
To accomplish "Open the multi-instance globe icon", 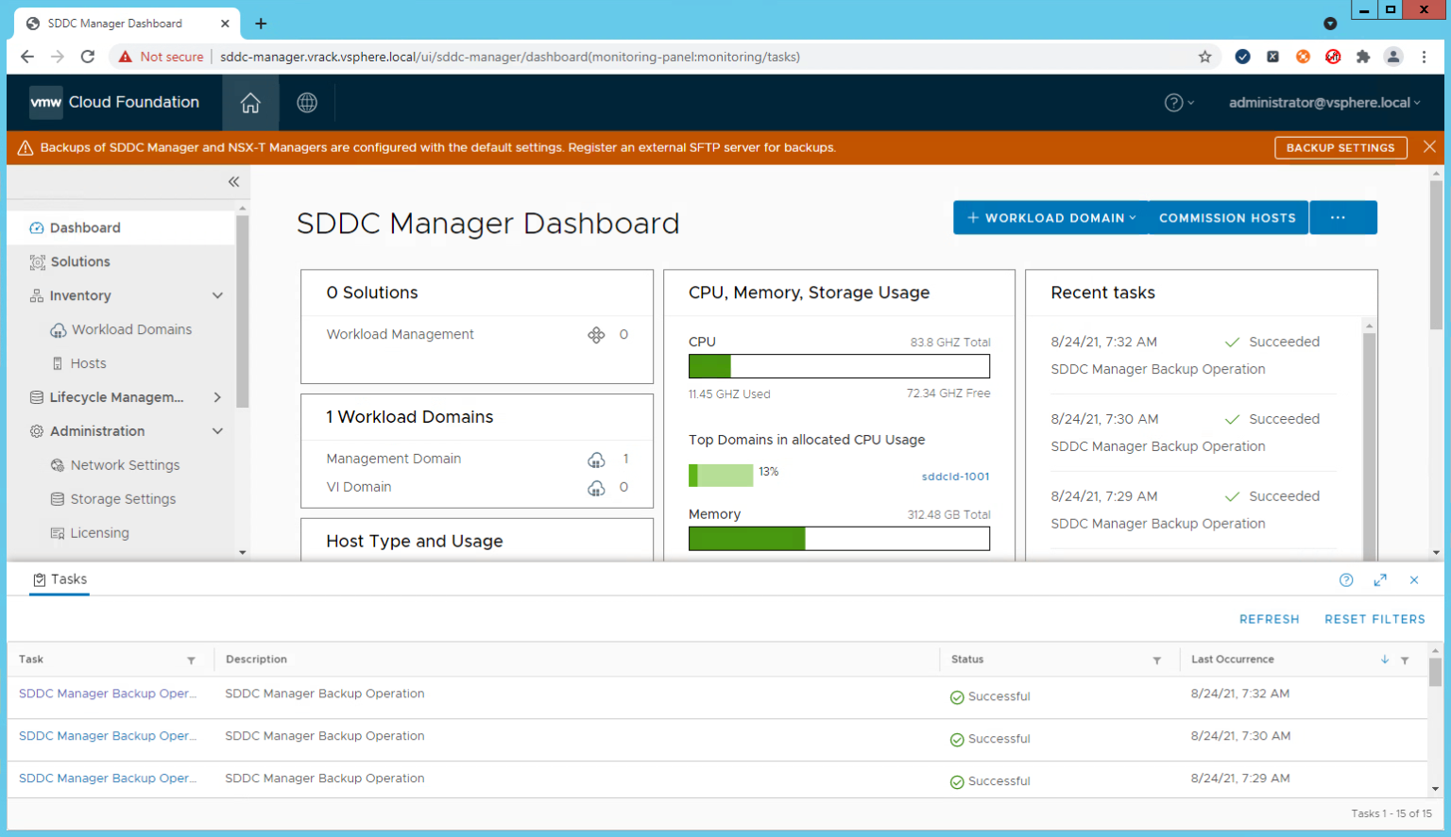I will point(306,102).
